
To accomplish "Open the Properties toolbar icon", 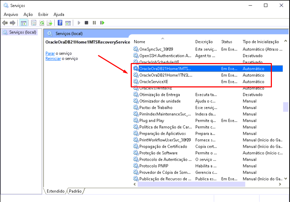I will coord(34,23).
